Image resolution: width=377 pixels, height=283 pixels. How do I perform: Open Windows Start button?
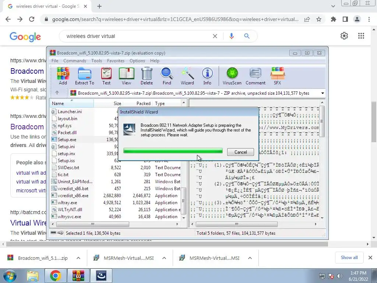(x=9, y=276)
